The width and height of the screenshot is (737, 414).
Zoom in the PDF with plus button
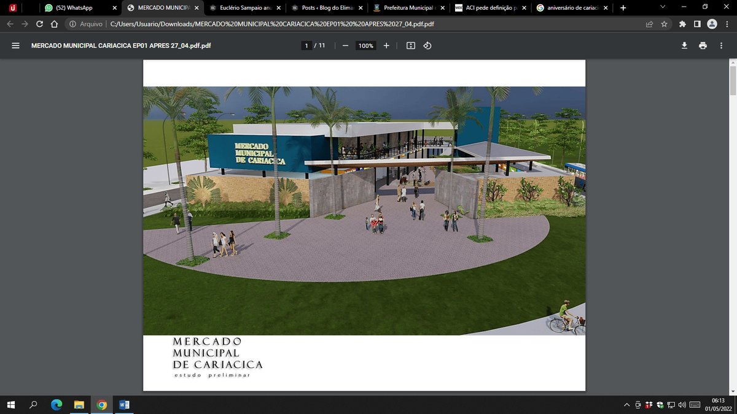point(386,46)
